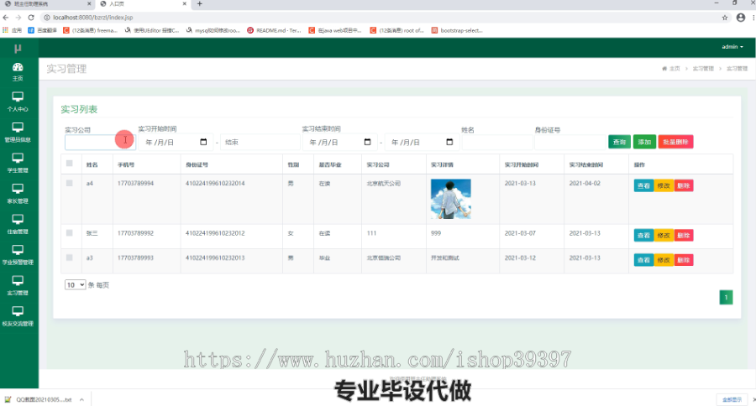Focus the 身份证号 search input

tap(570, 142)
